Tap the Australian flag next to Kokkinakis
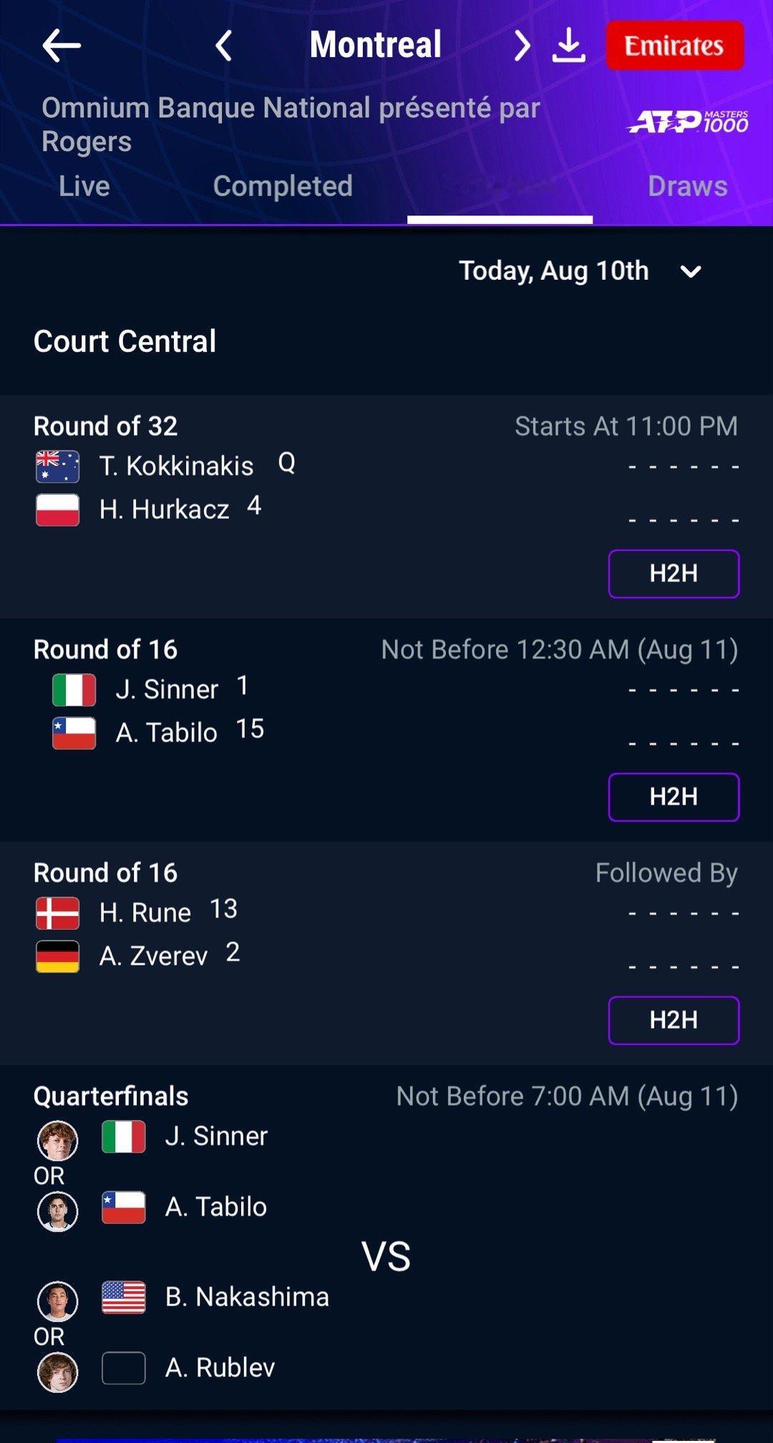Screen dimensions: 773x1443 point(58,467)
